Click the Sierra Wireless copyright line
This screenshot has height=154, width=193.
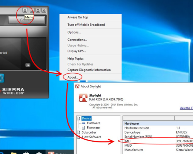pos(113,105)
